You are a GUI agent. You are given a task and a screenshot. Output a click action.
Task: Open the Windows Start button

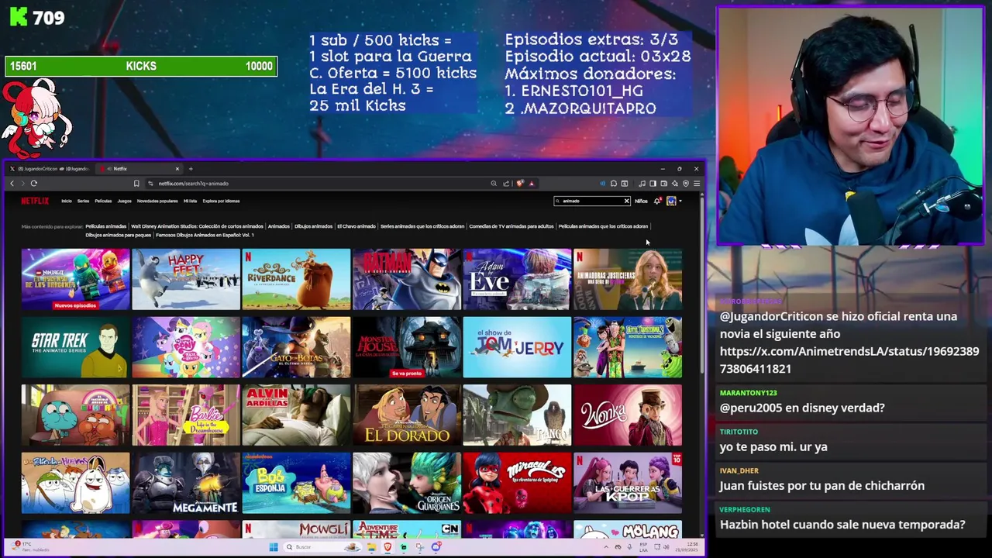(x=273, y=547)
